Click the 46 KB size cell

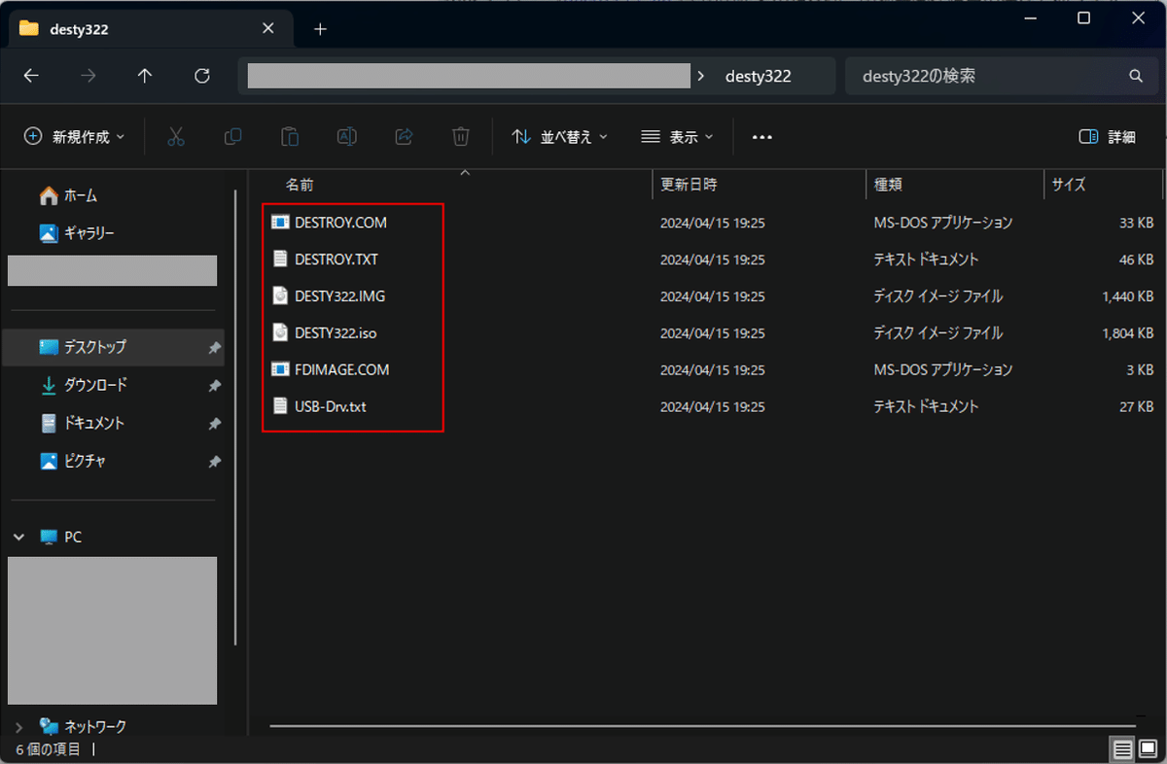[x=1137, y=260]
